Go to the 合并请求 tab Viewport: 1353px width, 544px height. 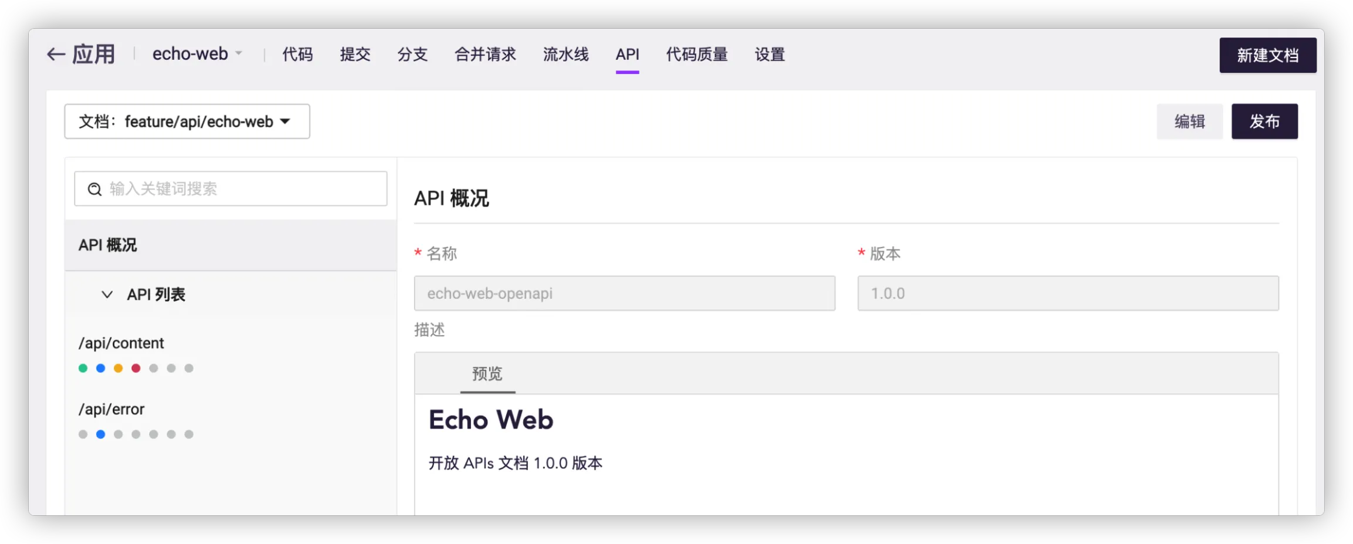click(x=484, y=55)
